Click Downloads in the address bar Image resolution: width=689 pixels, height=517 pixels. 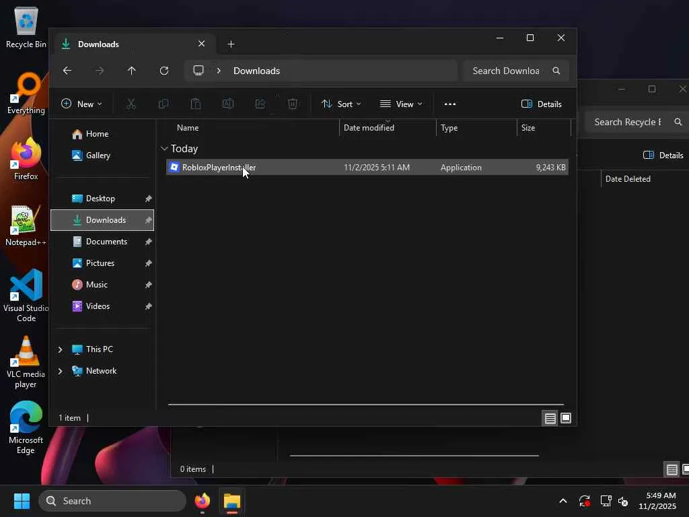[x=256, y=71]
